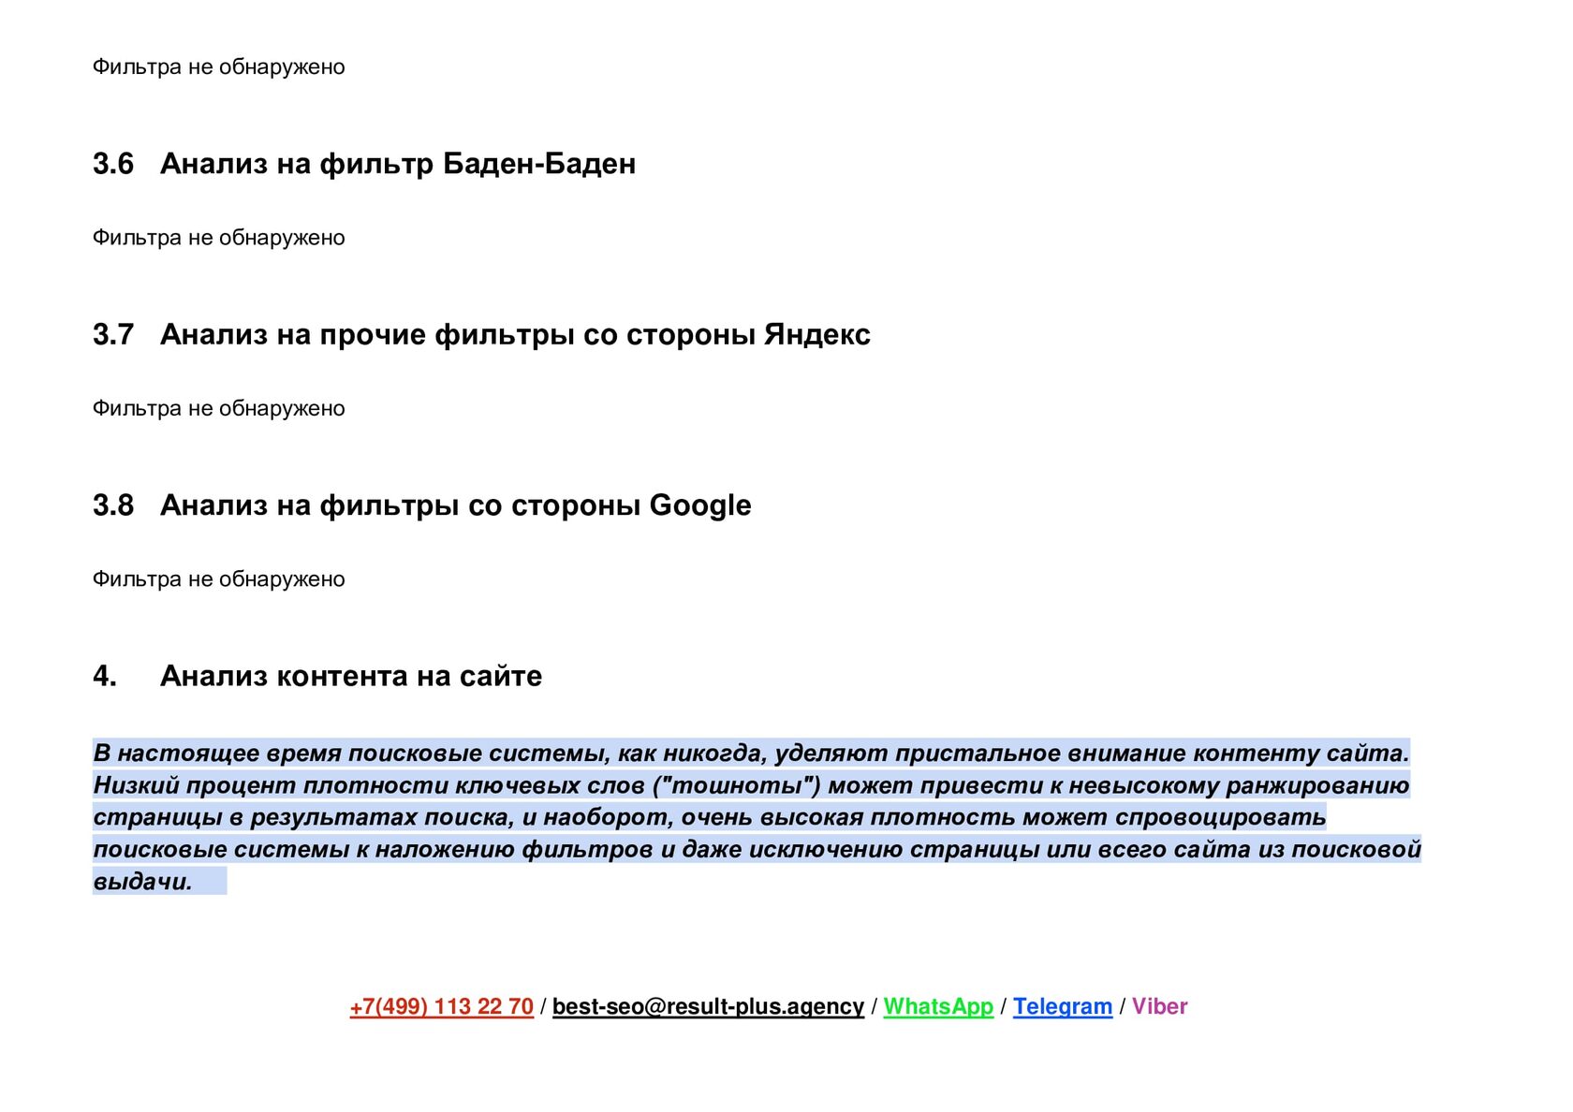Click the highlighted word 'выдачи.'
Viewport: 1573px width, 1112px height.
(142, 882)
